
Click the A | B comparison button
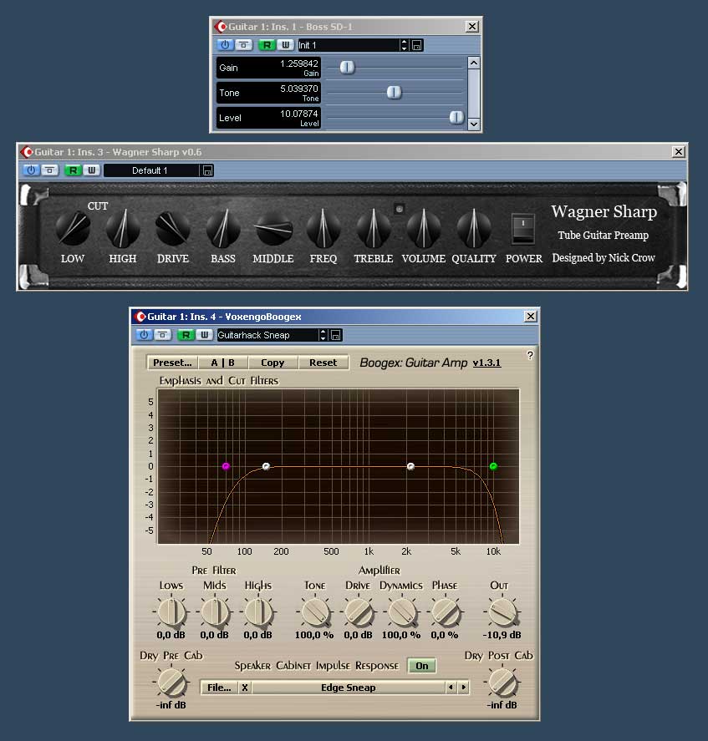[223, 363]
